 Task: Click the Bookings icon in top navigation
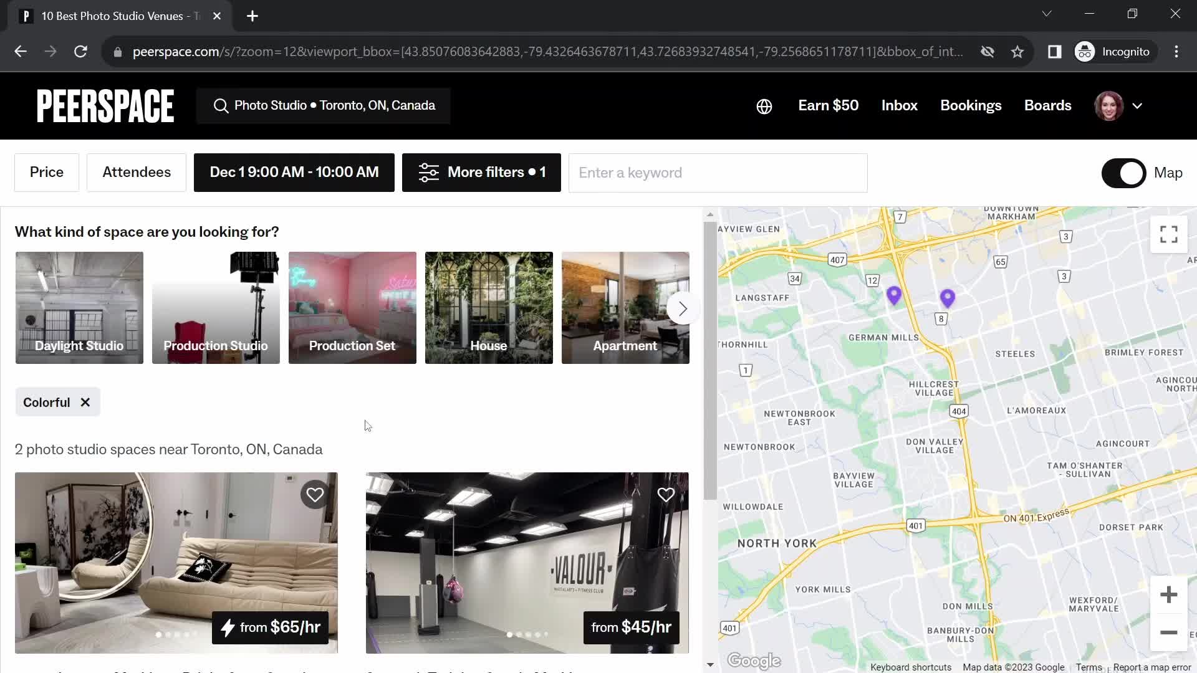pos(971,105)
